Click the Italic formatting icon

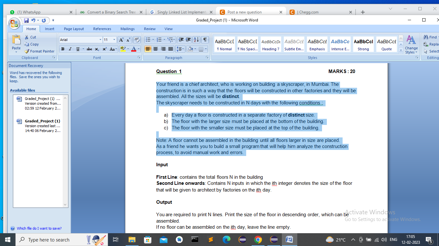[70, 49]
